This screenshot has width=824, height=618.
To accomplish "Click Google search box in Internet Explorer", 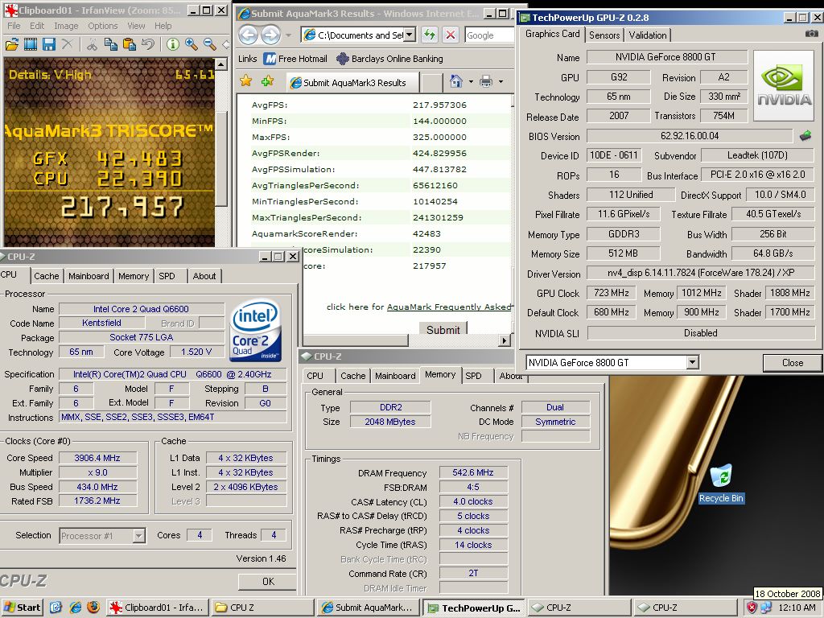I will coord(488,35).
